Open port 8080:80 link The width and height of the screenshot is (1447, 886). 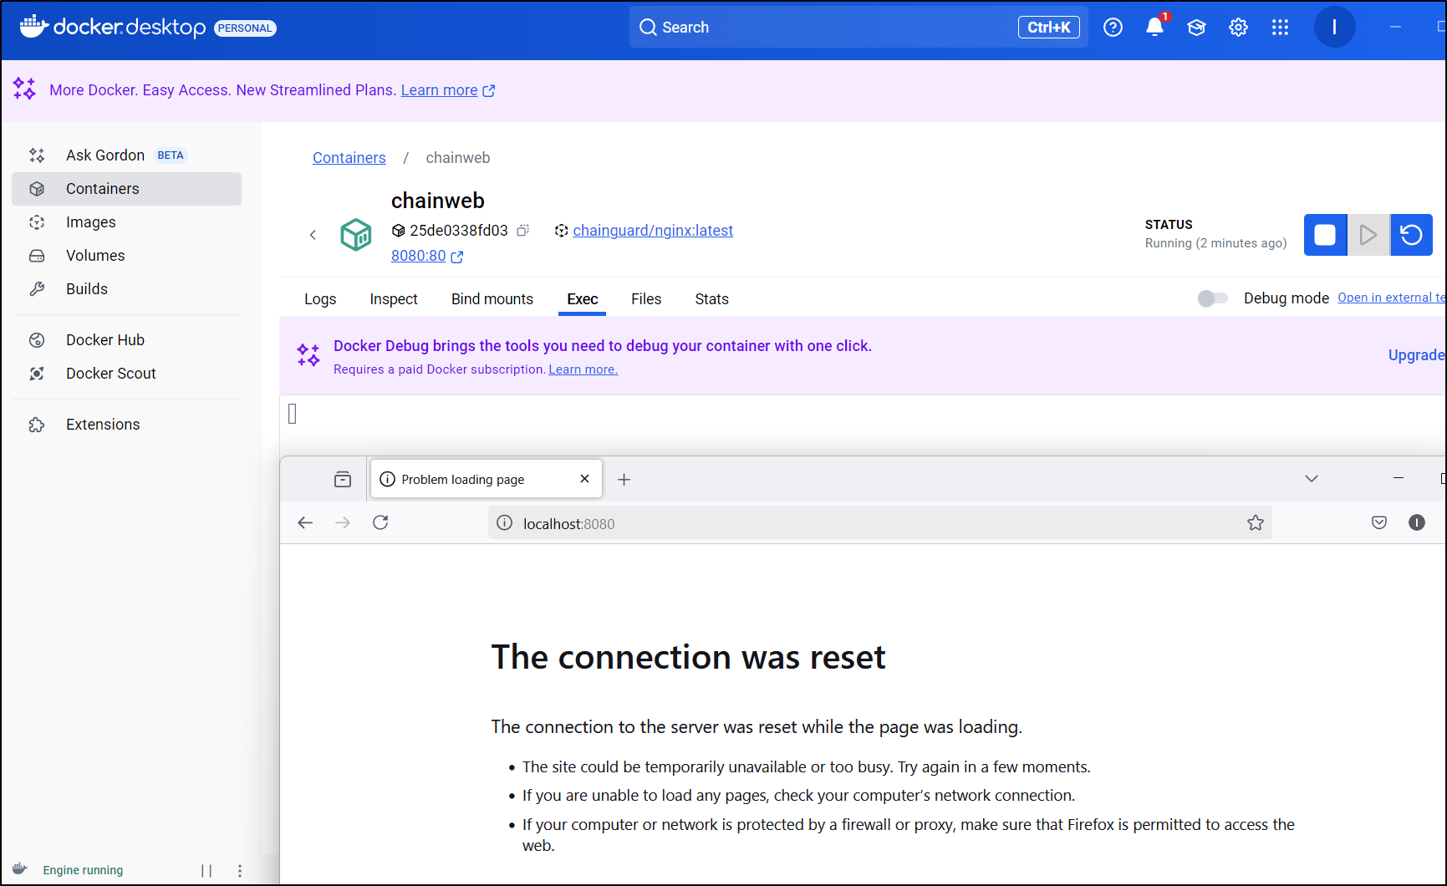coord(427,256)
